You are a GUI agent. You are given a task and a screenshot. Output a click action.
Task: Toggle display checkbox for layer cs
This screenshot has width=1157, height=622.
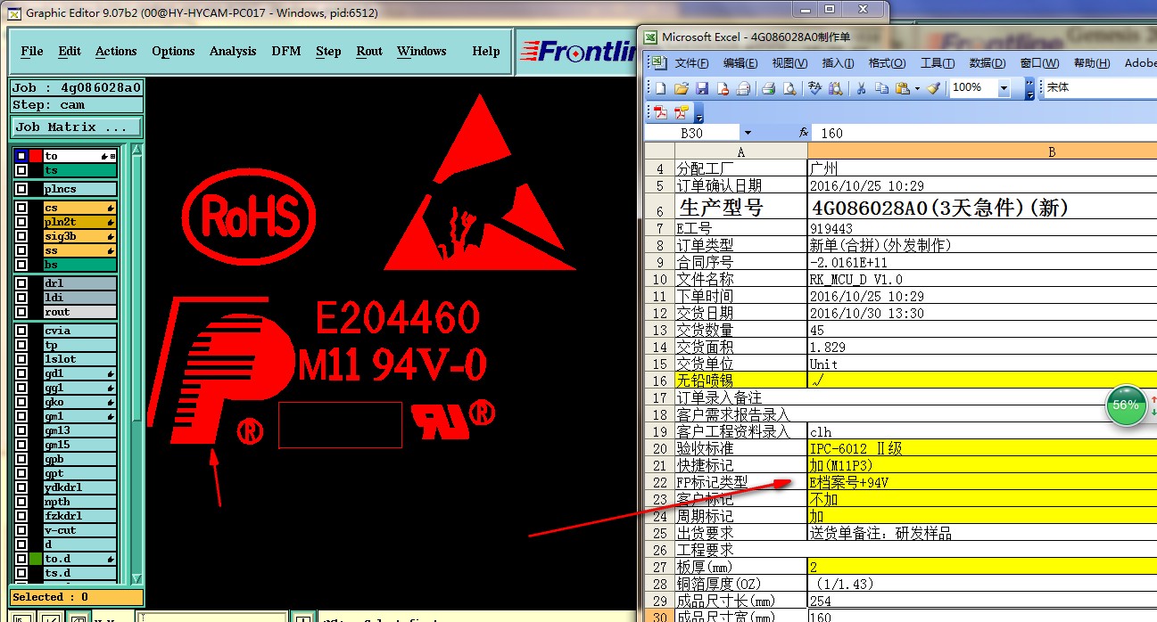click(x=21, y=208)
